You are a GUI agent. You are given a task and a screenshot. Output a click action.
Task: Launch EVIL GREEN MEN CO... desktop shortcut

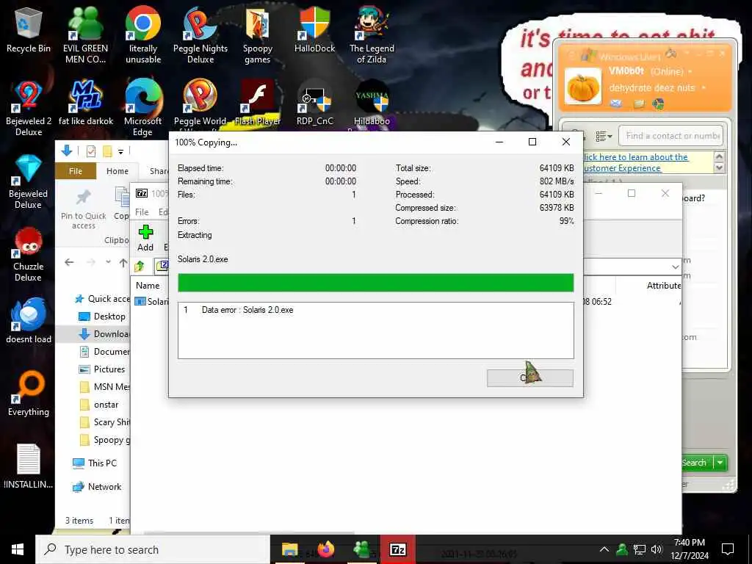click(x=85, y=35)
